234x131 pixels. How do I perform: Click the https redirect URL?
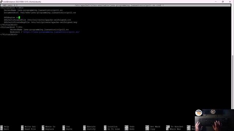pyautogui.click(x=52, y=32)
